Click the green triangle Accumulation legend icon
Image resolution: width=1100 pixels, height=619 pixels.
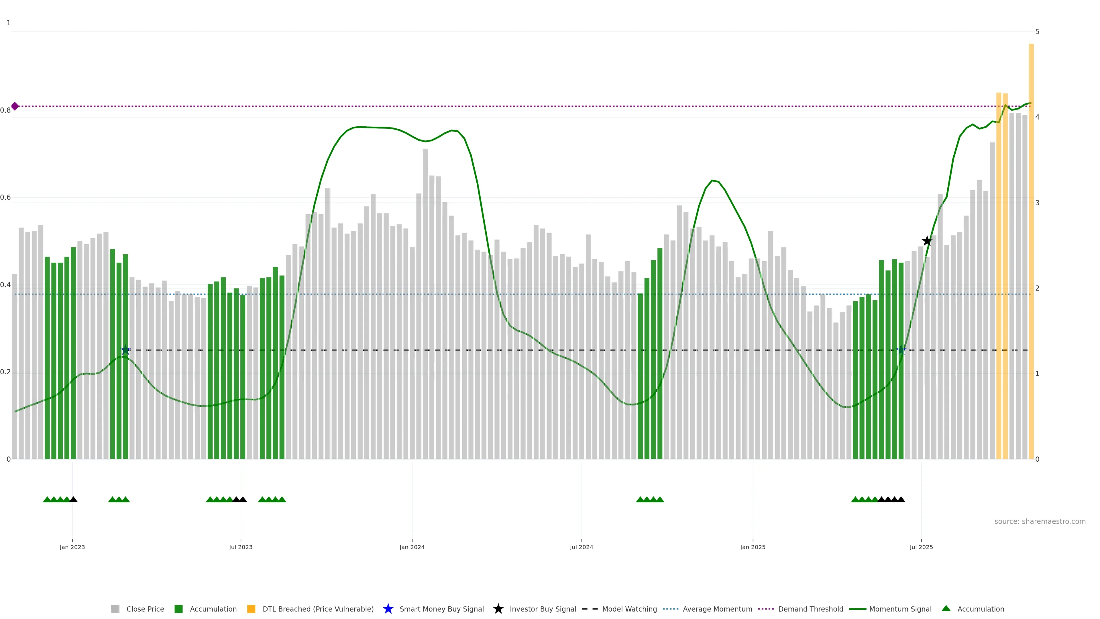[x=946, y=608]
